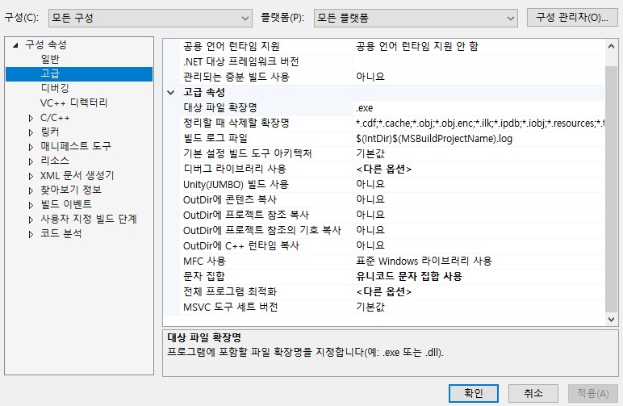Screen dimensions: 623x406
Task: Select OutDir에 프로젝트 참조 복사 property
Action: point(266,215)
